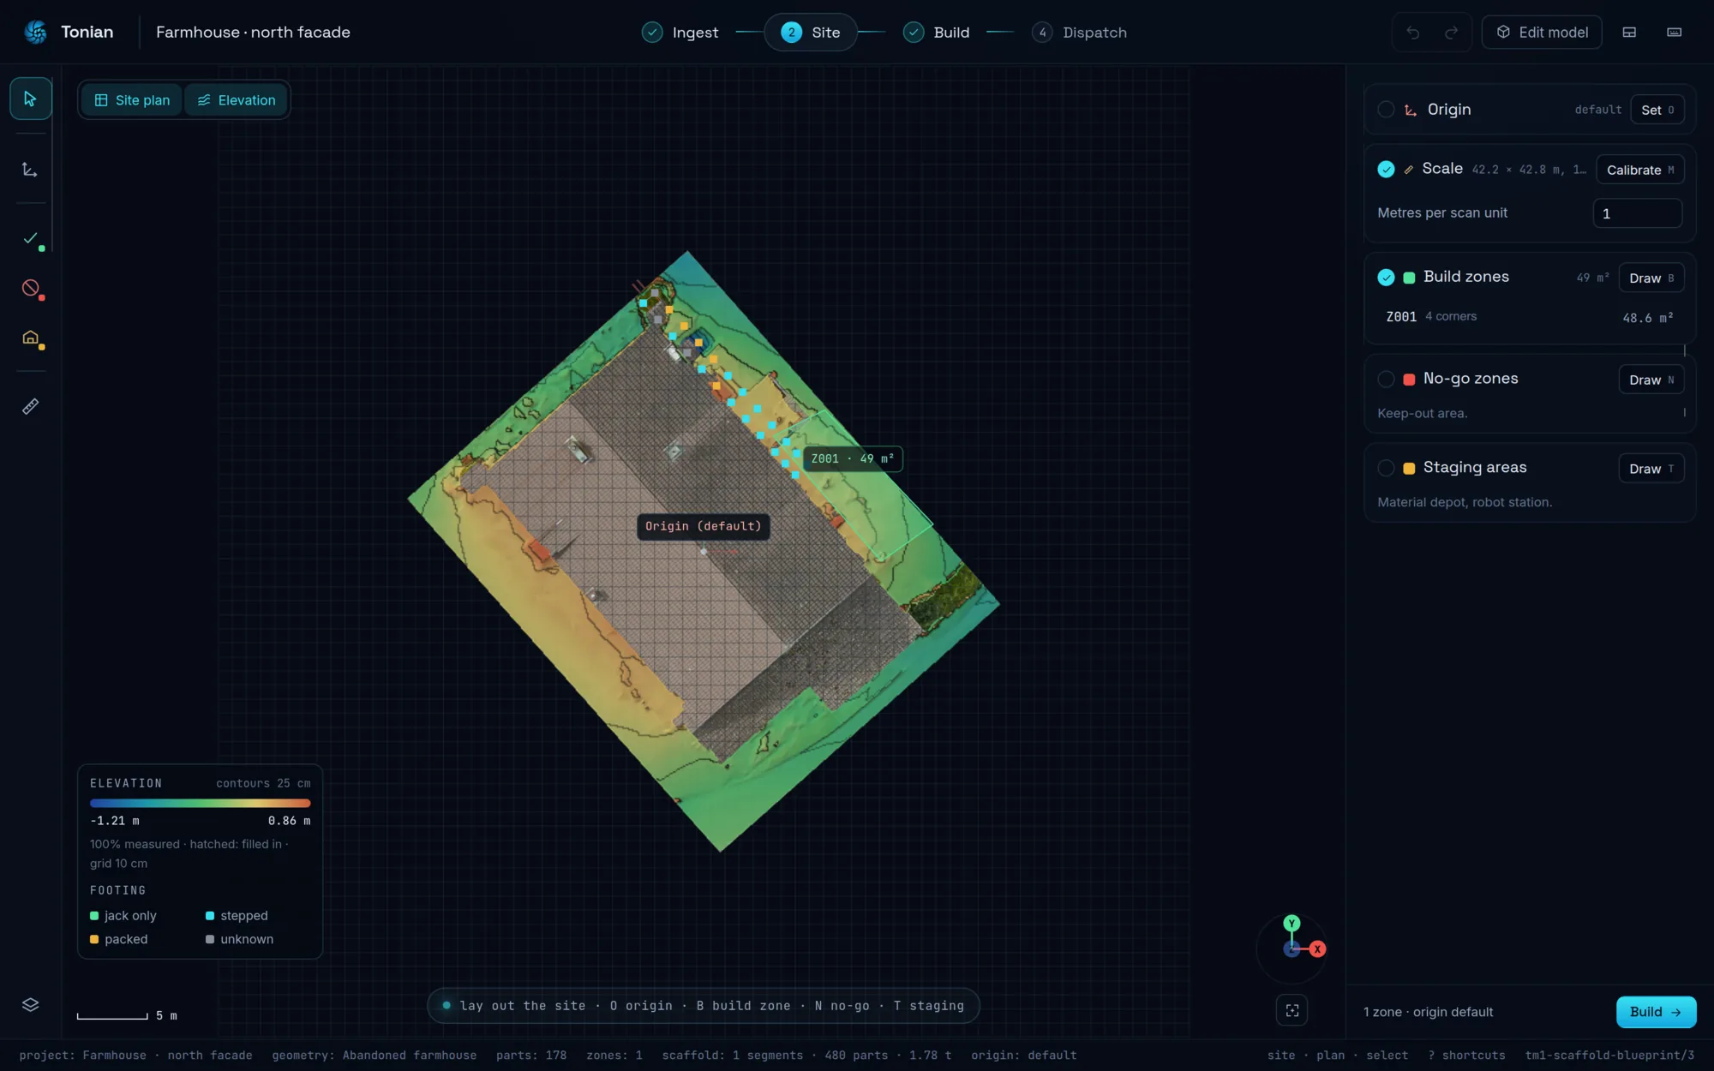Open shortcuts link in status bar
The width and height of the screenshot is (1714, 1071).
point(1466,1055)
